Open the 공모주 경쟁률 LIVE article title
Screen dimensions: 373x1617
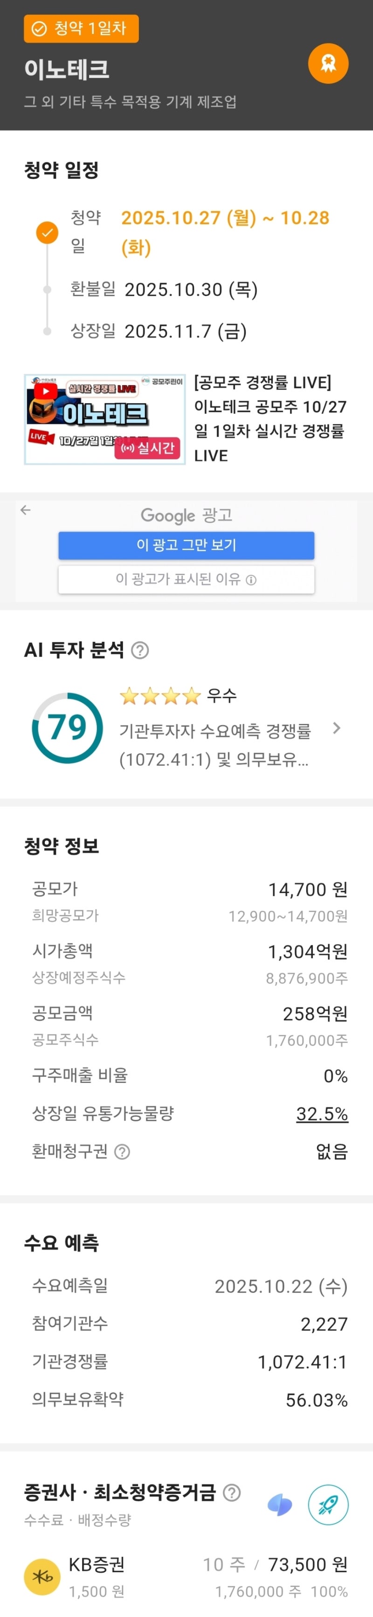tap(270, 419)
